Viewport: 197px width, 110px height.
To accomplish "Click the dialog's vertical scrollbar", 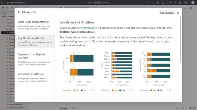I will pos(181,39).
